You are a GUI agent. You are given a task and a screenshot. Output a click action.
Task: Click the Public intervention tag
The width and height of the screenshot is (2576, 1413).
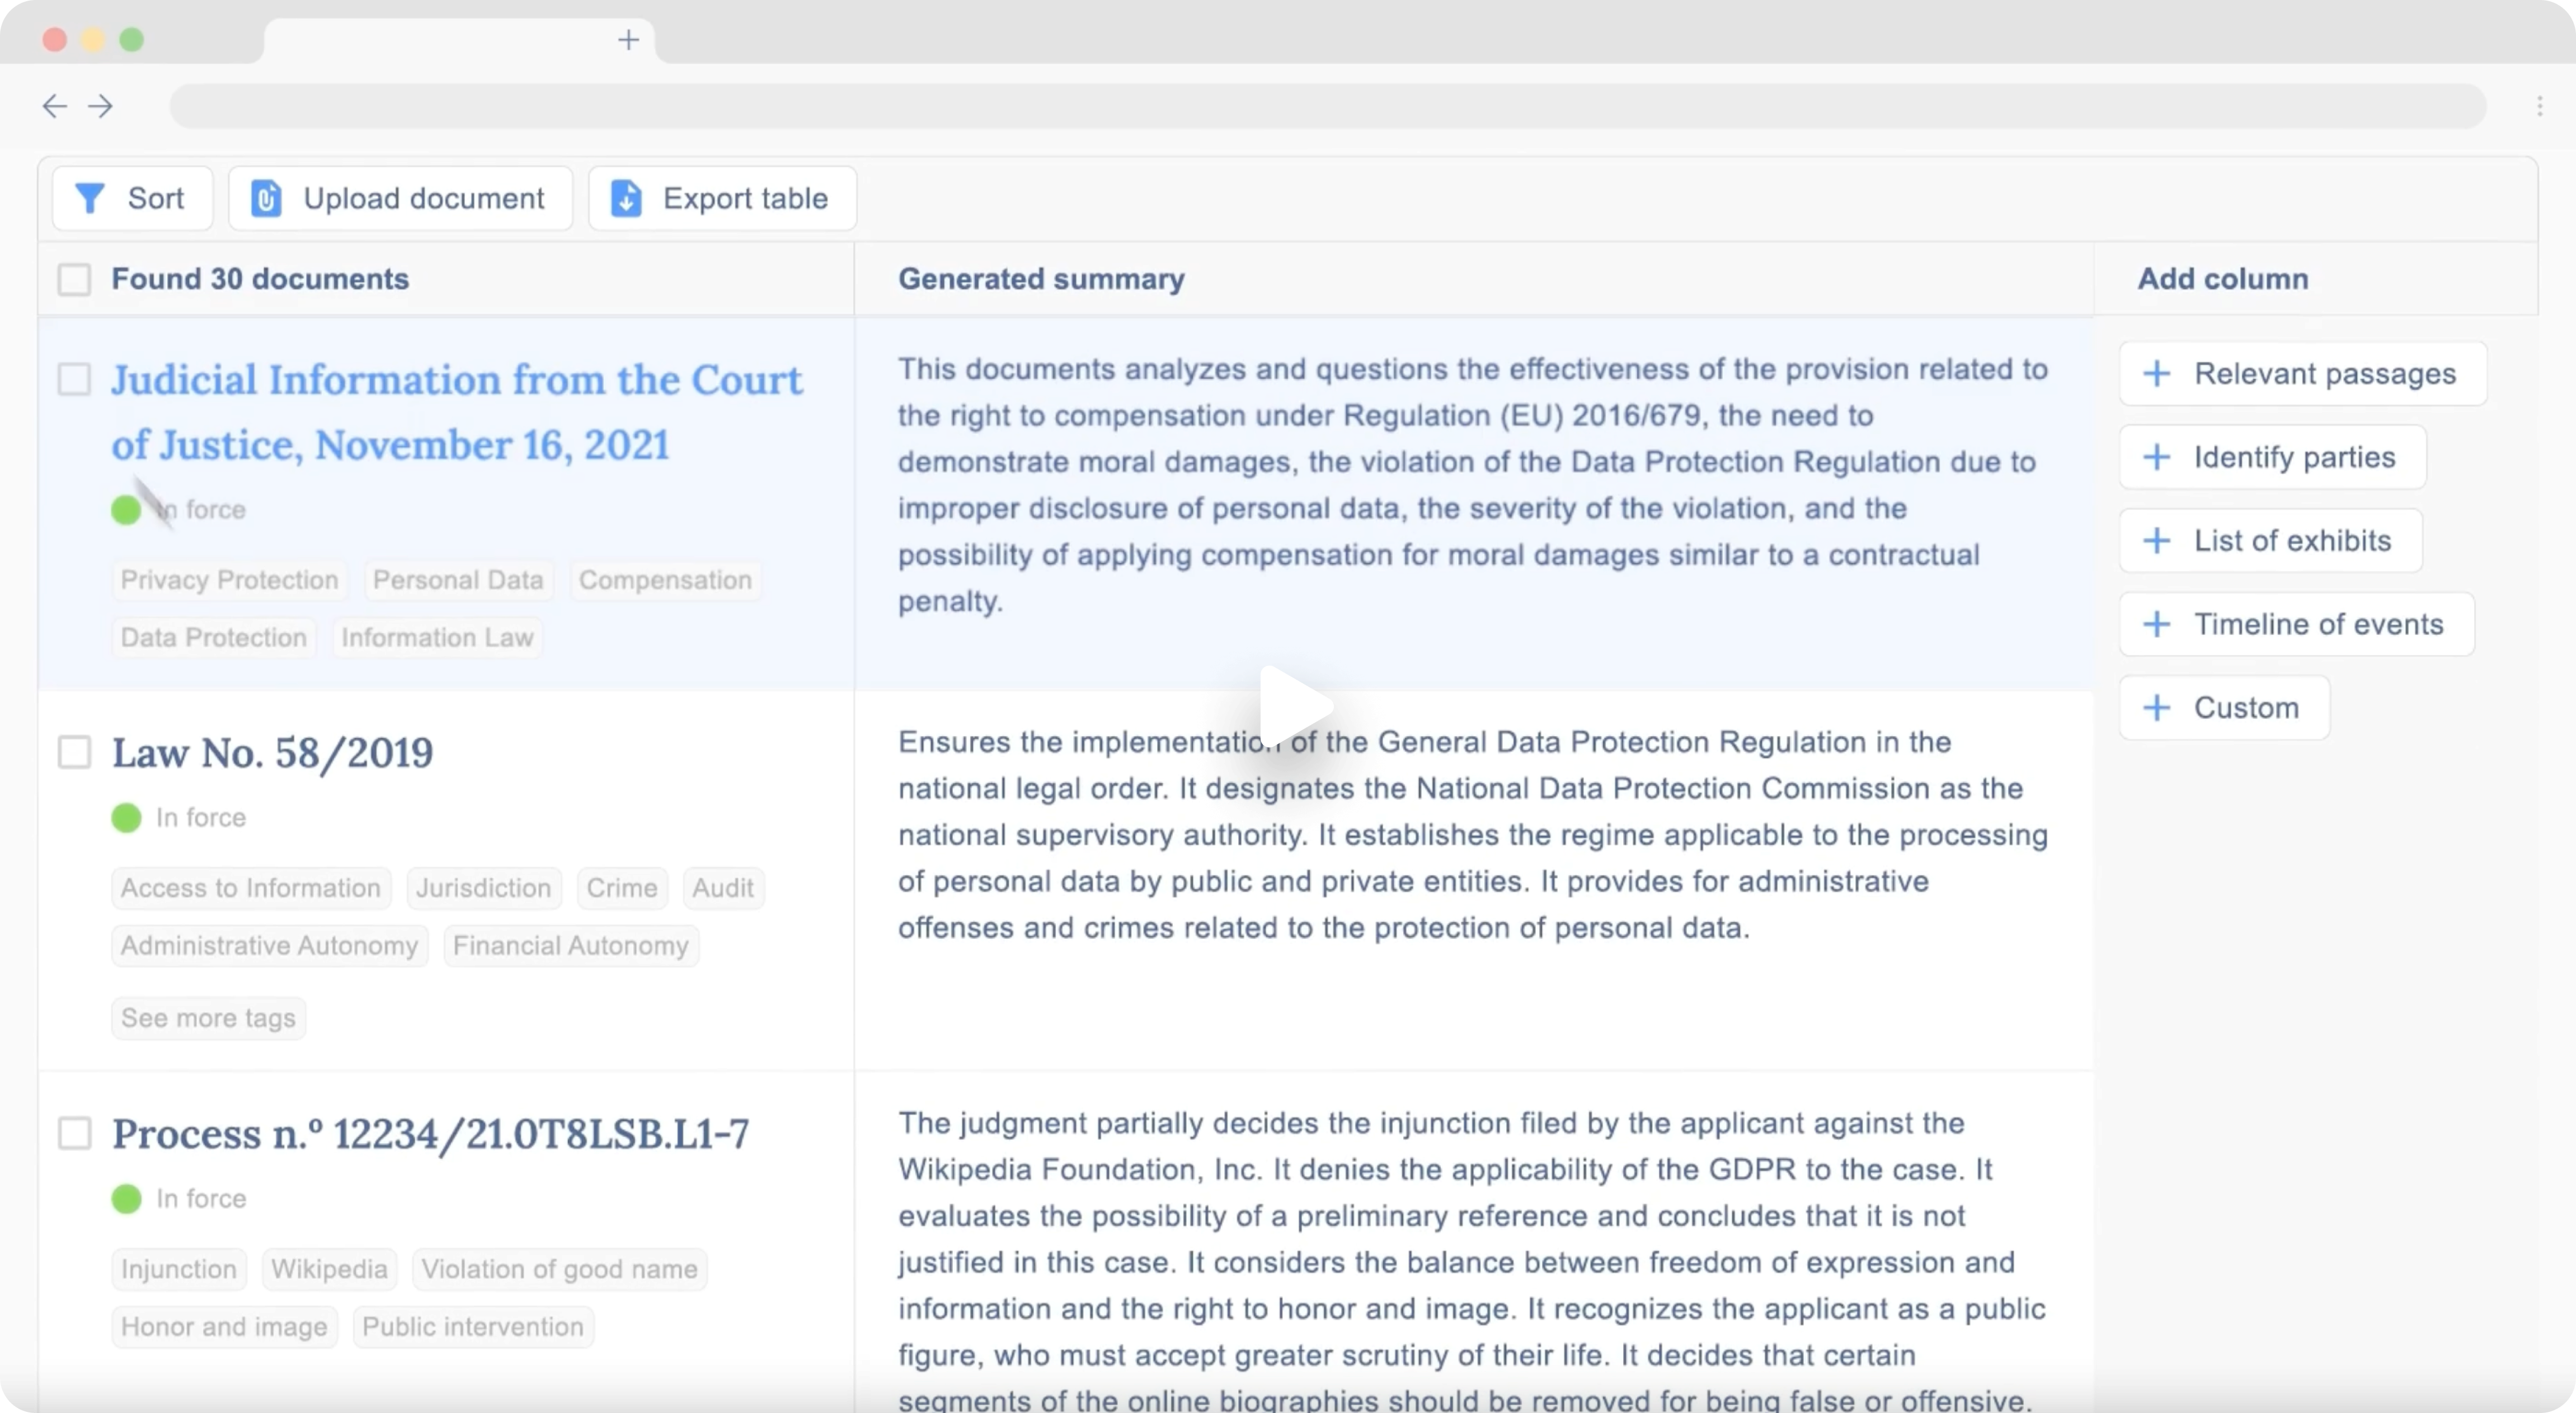[473, 1327]
